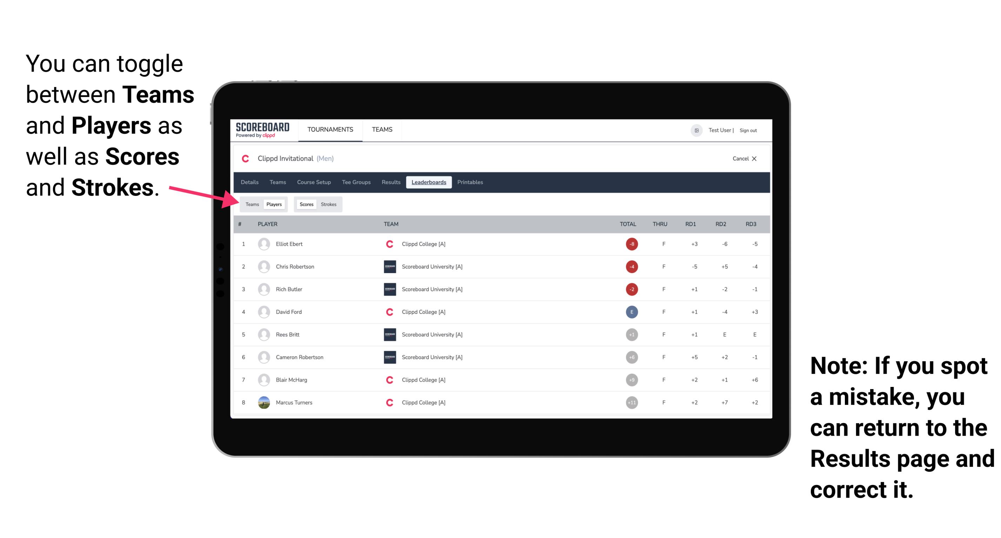Toggle to Strokes display mode
Image resolution: width=1001 pixels, height=538 pixels.
330,203
